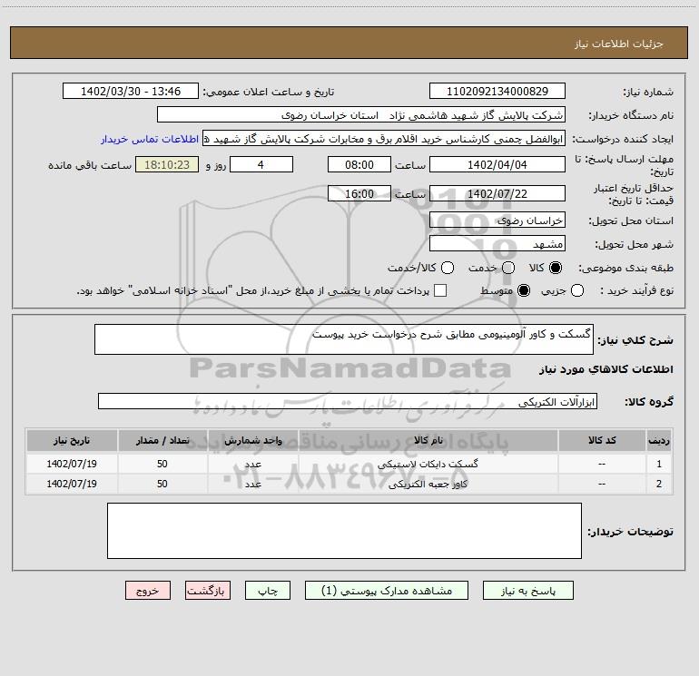Click the remaining time field 18:10:23
Viewport: 699px width, 676px height.
point(167,164)
